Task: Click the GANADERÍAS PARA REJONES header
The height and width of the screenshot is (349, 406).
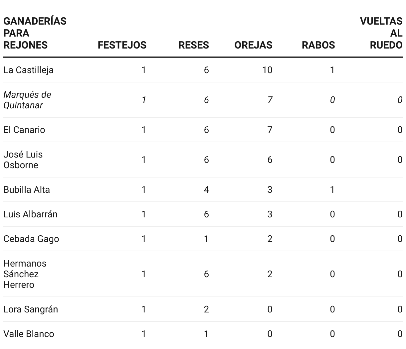Action: tap(35, 33)
